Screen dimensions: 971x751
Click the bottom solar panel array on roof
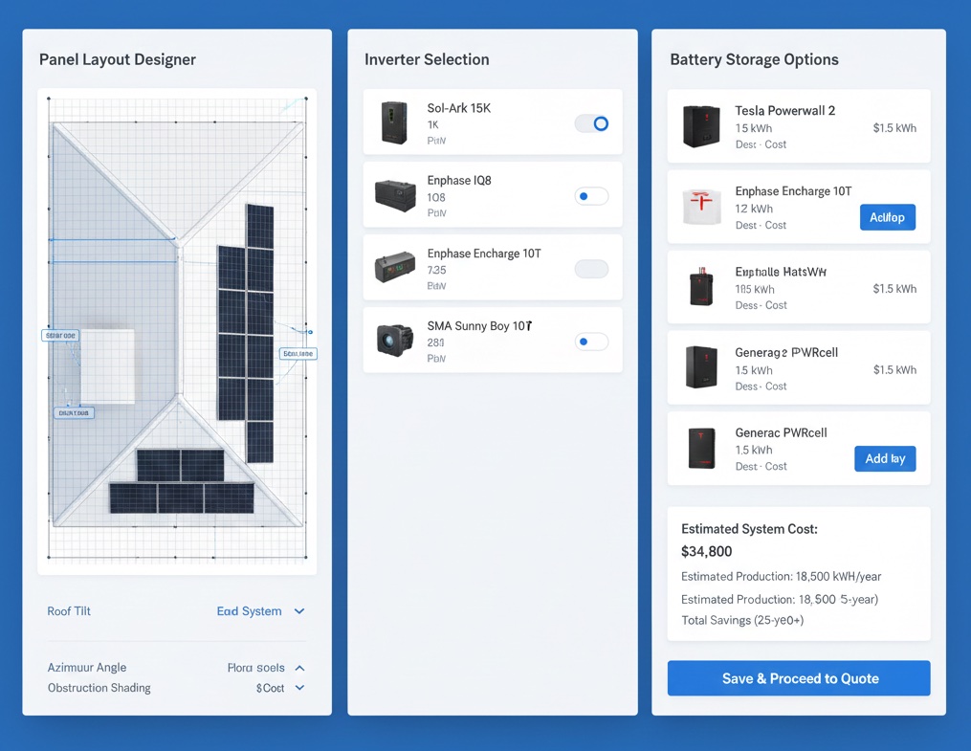181,481
